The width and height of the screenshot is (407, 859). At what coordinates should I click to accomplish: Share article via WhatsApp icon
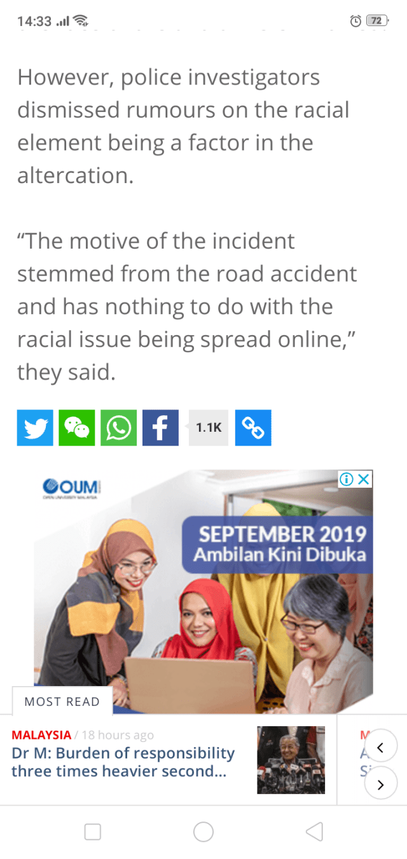(118, 428)
